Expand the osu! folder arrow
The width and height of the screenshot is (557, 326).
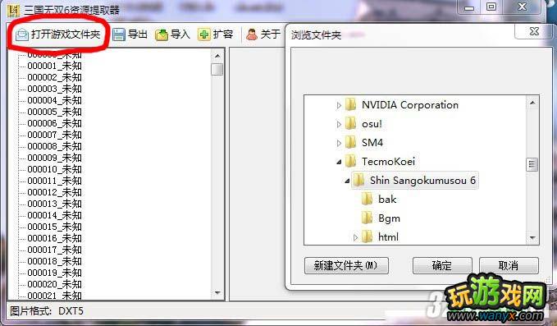point(339,124)
